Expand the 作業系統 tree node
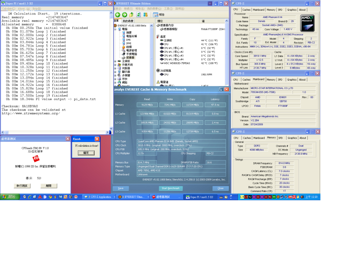The width and height of the screenshot is (356, 267). [x=115, y=65]
